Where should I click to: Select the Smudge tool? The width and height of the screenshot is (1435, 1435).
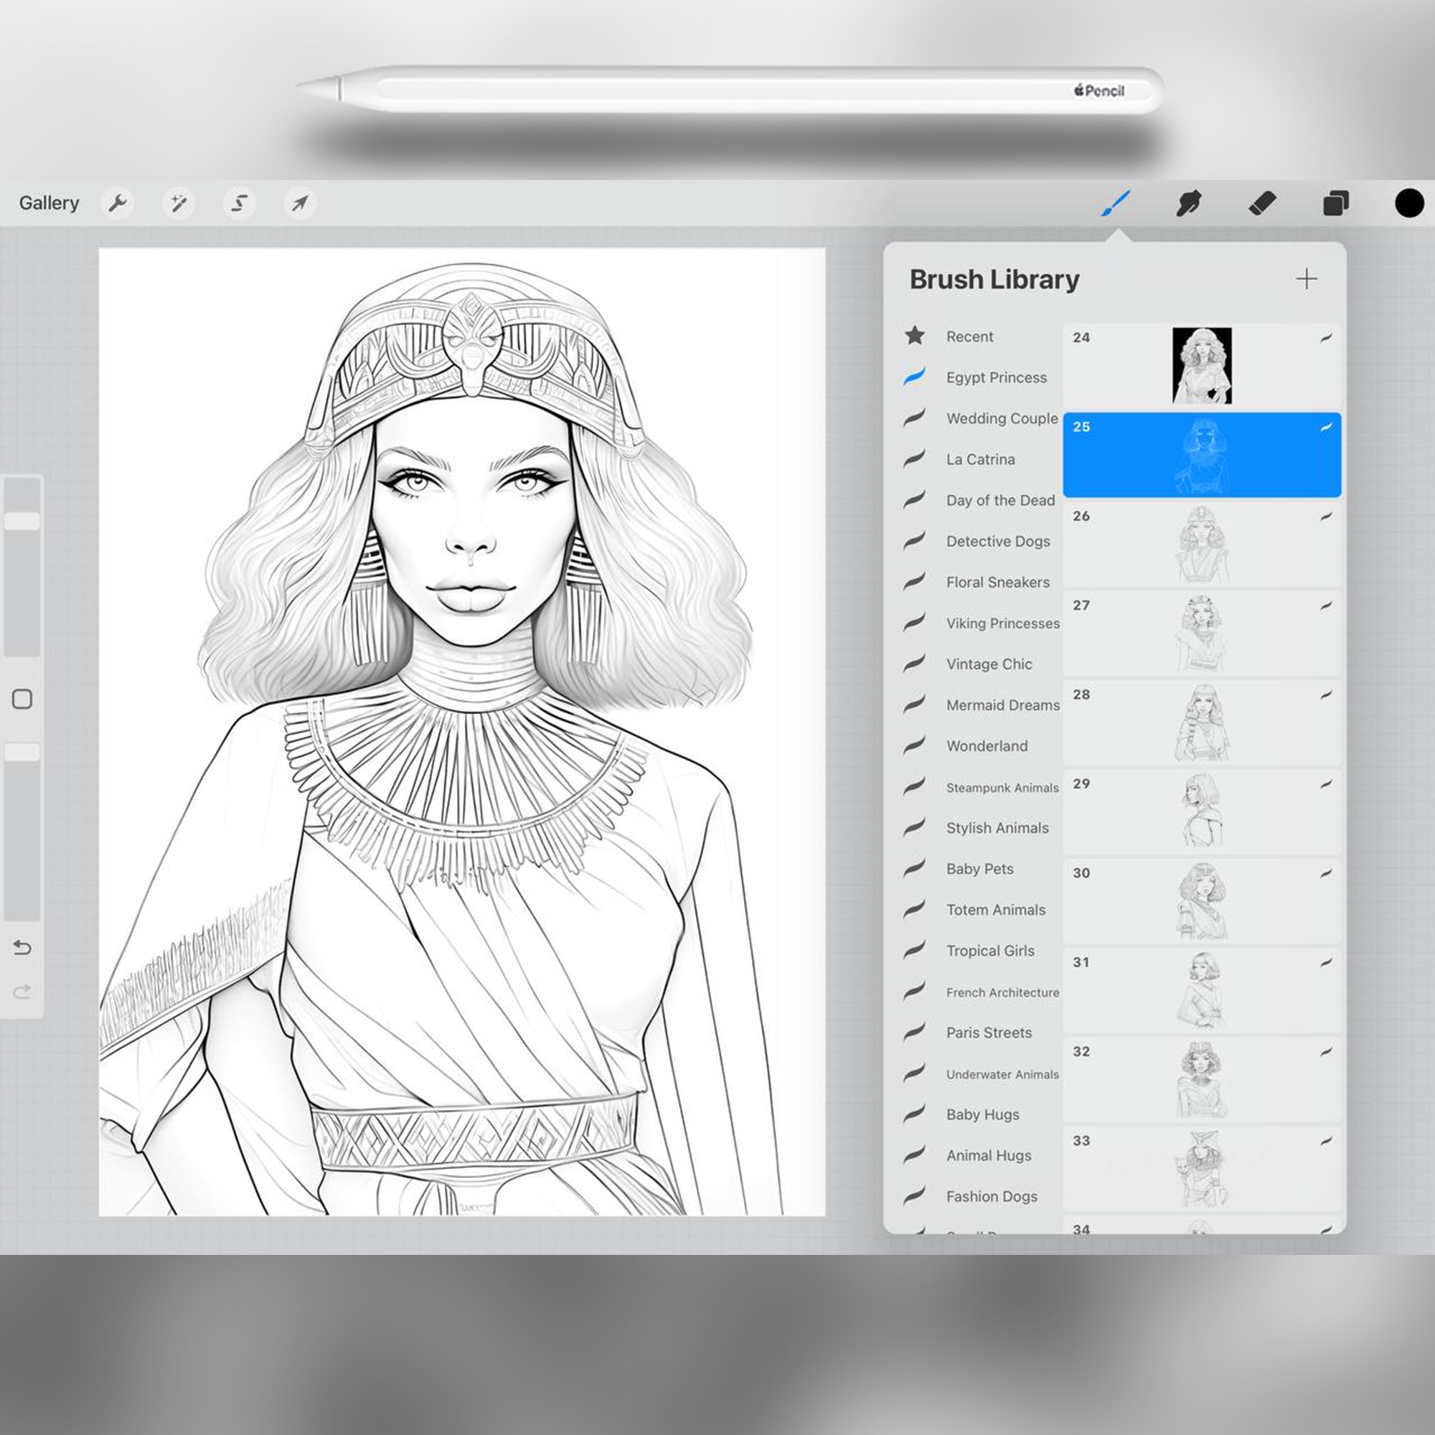(x=1189, y=202)
